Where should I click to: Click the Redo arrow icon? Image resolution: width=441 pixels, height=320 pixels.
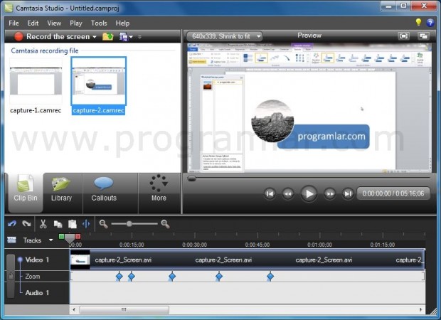pyautogui.click(x=26, y=224)
